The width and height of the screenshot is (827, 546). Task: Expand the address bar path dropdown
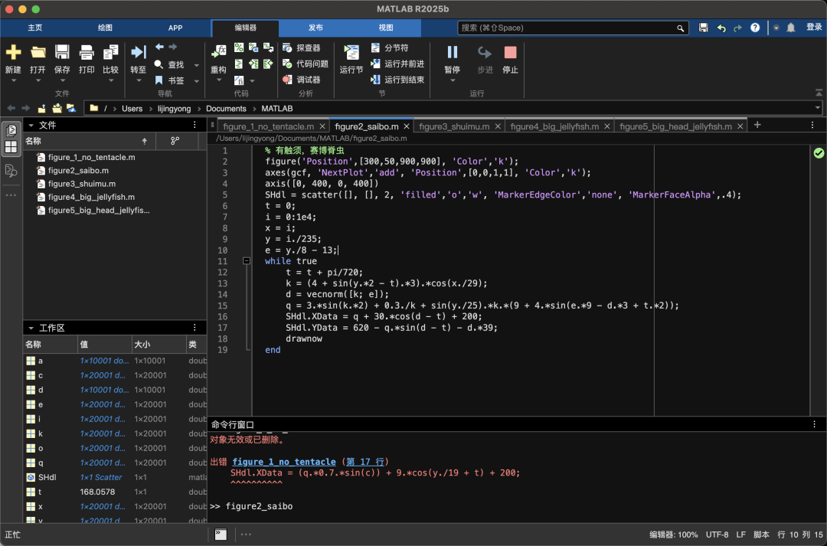click(818, 109)
